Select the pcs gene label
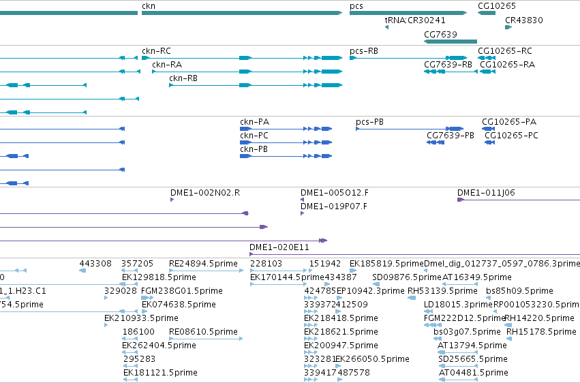The image size is (580, 383). (x=356, y=6)
